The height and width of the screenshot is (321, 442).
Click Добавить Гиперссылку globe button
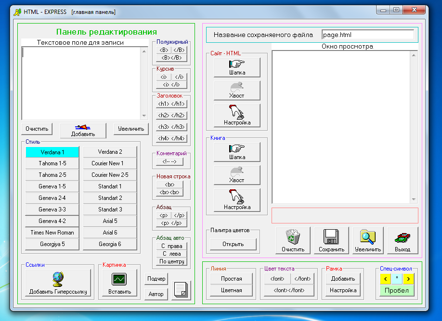tap(58, 284)
